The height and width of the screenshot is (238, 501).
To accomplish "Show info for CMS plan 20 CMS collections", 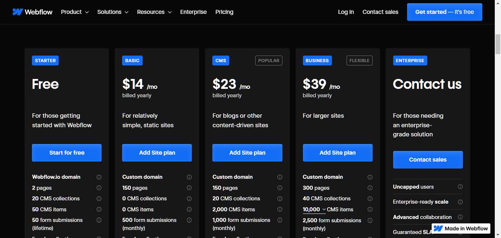I will [x=280, y=199].
